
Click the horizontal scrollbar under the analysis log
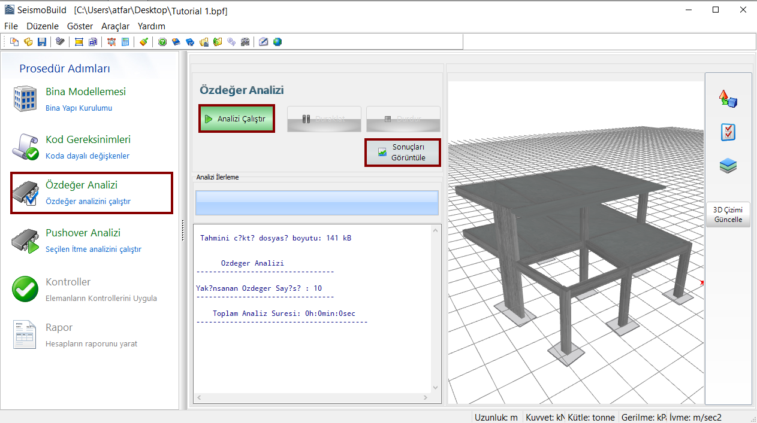click(x=312, y=398)
